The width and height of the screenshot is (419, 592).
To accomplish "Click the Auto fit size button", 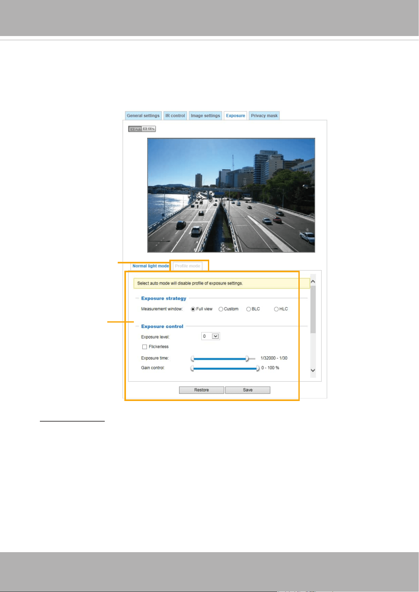I will click(135, 129).
